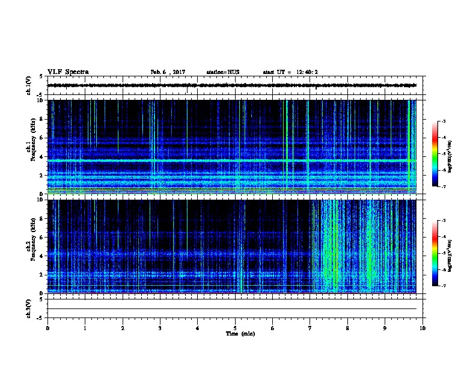Click the ch.1 "Frequency (kHz)" axis label
The height and width of the screenshot is (368, 476).
(33, 140)
